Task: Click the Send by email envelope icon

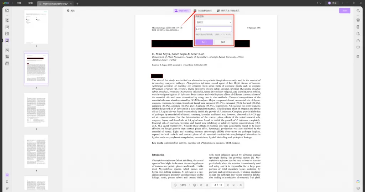Action: click(x=358, y=47)
